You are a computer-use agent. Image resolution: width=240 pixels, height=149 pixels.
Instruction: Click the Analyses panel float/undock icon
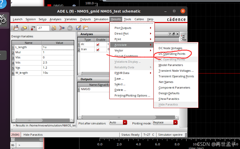[174, 34]
